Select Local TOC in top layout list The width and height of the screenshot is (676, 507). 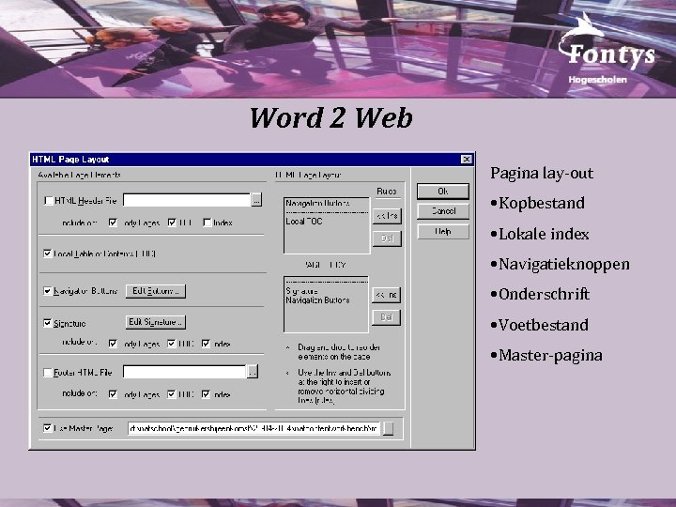point(304,222)
